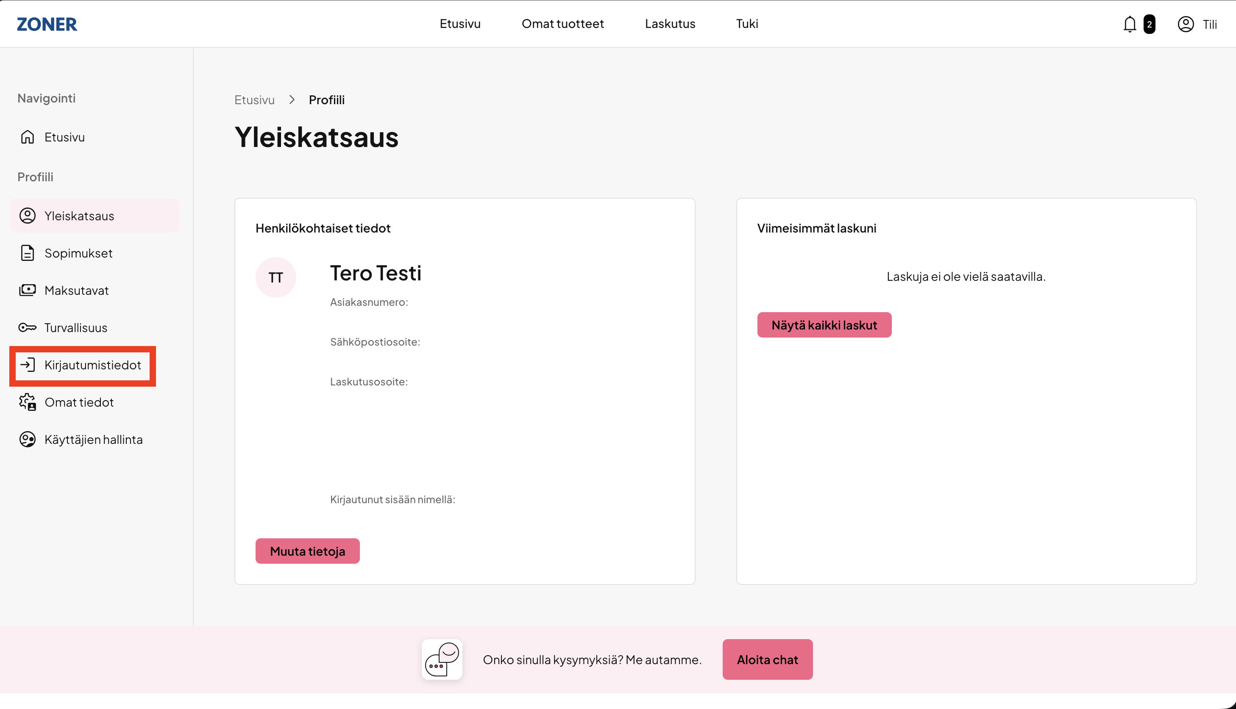Click the Käyttäjien hallinta user icon

tap(27, 439)
